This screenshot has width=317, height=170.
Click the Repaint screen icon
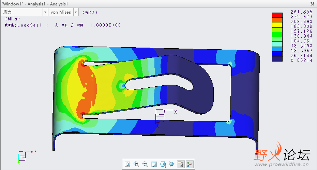(x=154, y=164)
